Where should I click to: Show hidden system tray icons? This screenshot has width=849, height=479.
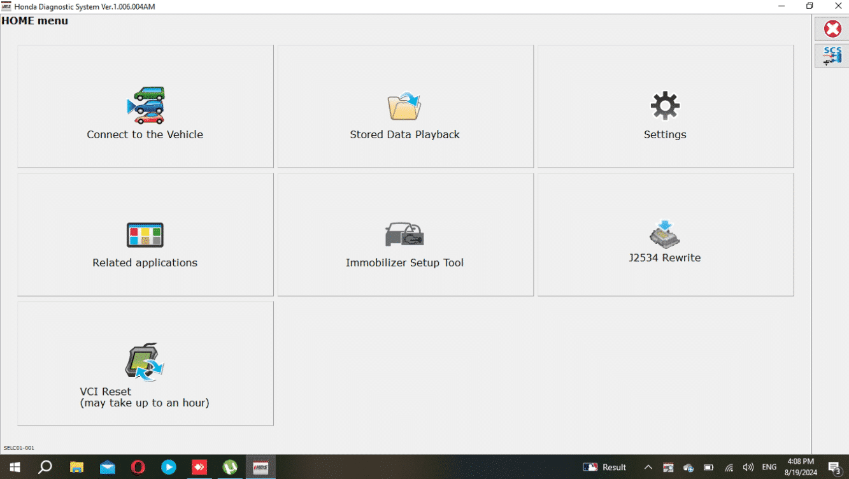[x=648, y=467]
